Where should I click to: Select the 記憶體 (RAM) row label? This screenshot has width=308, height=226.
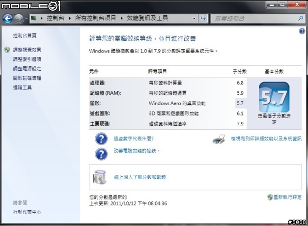pyautogui.click(x=106, y=93)
